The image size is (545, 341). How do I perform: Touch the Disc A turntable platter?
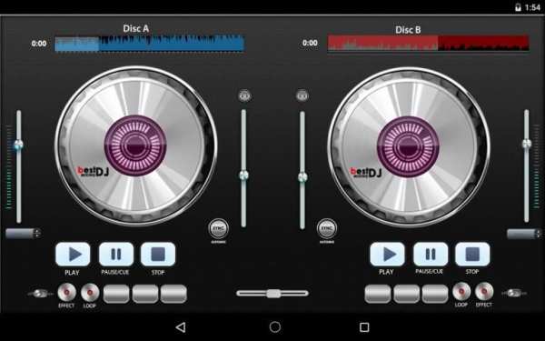pos(136,145)
